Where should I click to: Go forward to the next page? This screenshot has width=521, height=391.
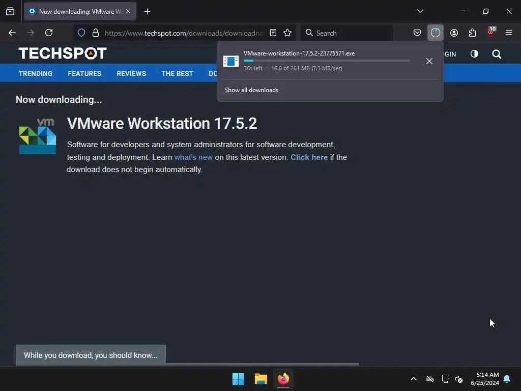[x=31, y=33]
